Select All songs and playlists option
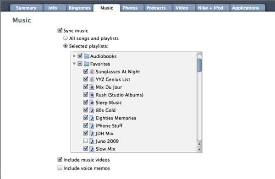 pos(66,38)
